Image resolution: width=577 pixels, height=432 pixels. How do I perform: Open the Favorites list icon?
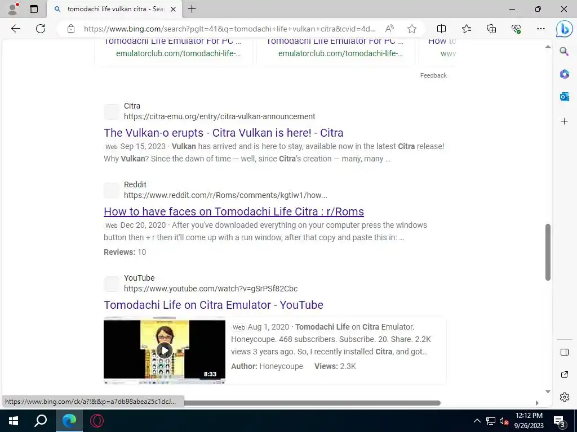pyautogui.click(x=466, y=29)
